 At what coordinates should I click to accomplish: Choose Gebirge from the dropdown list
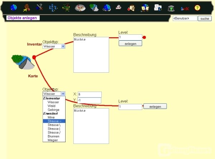[x=54, y=110]
